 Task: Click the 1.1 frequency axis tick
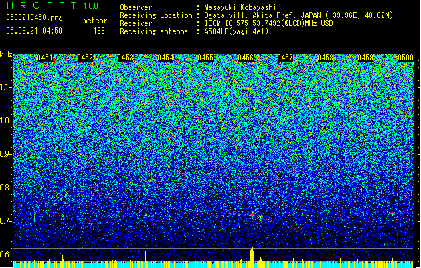(x=6, y=87)
